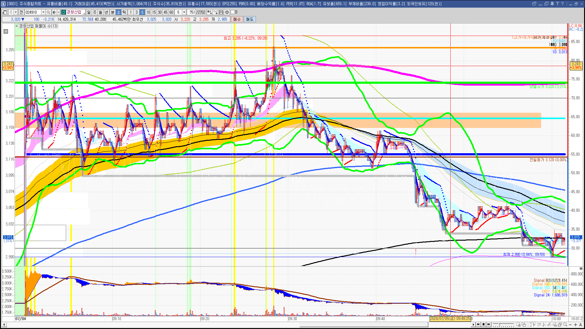
Task: Switch to 일 daily period tab
Action: [x=89, y=12]
